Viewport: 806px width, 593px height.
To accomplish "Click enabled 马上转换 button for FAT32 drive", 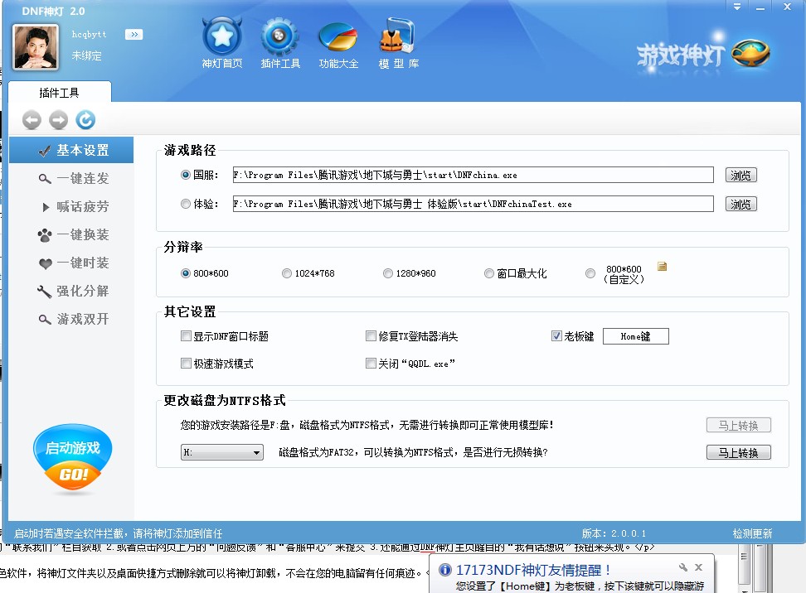I will 739,452.
